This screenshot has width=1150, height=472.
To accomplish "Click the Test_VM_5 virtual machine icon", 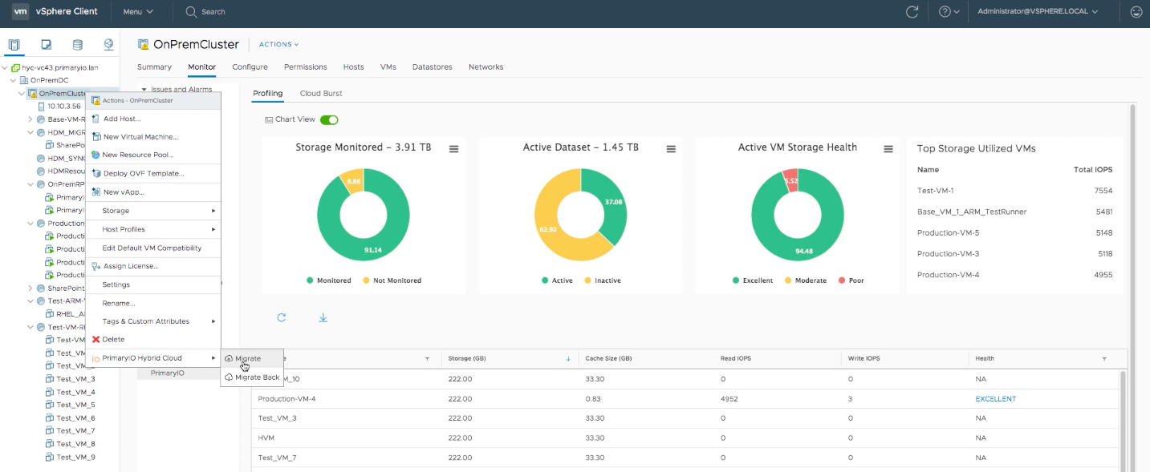I will [49, 405].
